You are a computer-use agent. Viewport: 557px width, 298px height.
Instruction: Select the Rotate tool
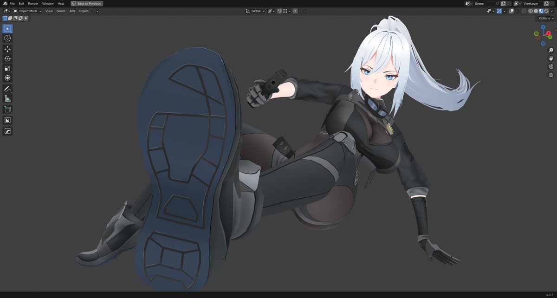[7, 58]
